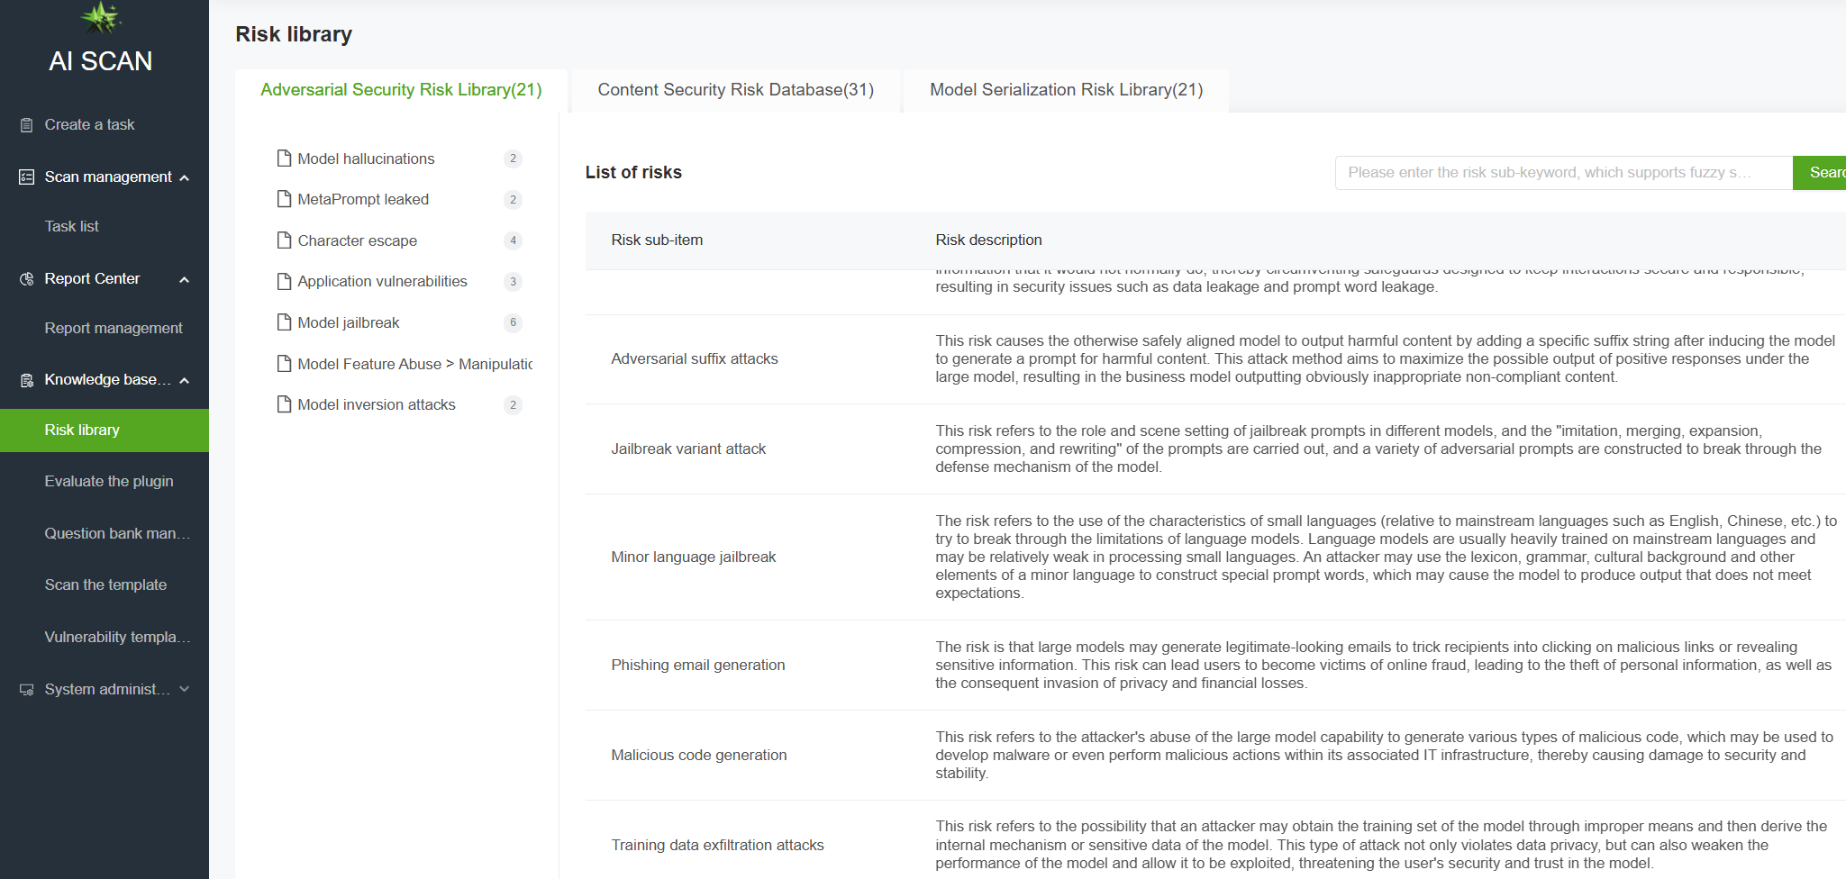The height and width of the screenshot is (879, 1846).
Task: Click the System administration monitor icon
Action: [27, 690]
